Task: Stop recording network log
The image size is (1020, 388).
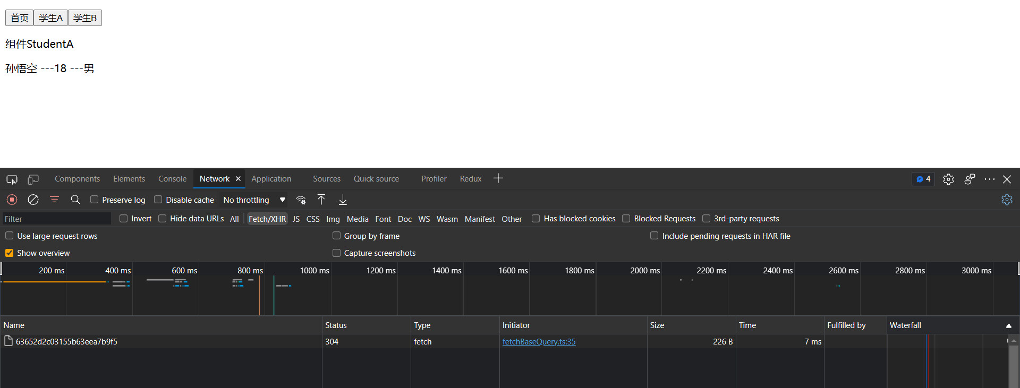Action: 12,200
